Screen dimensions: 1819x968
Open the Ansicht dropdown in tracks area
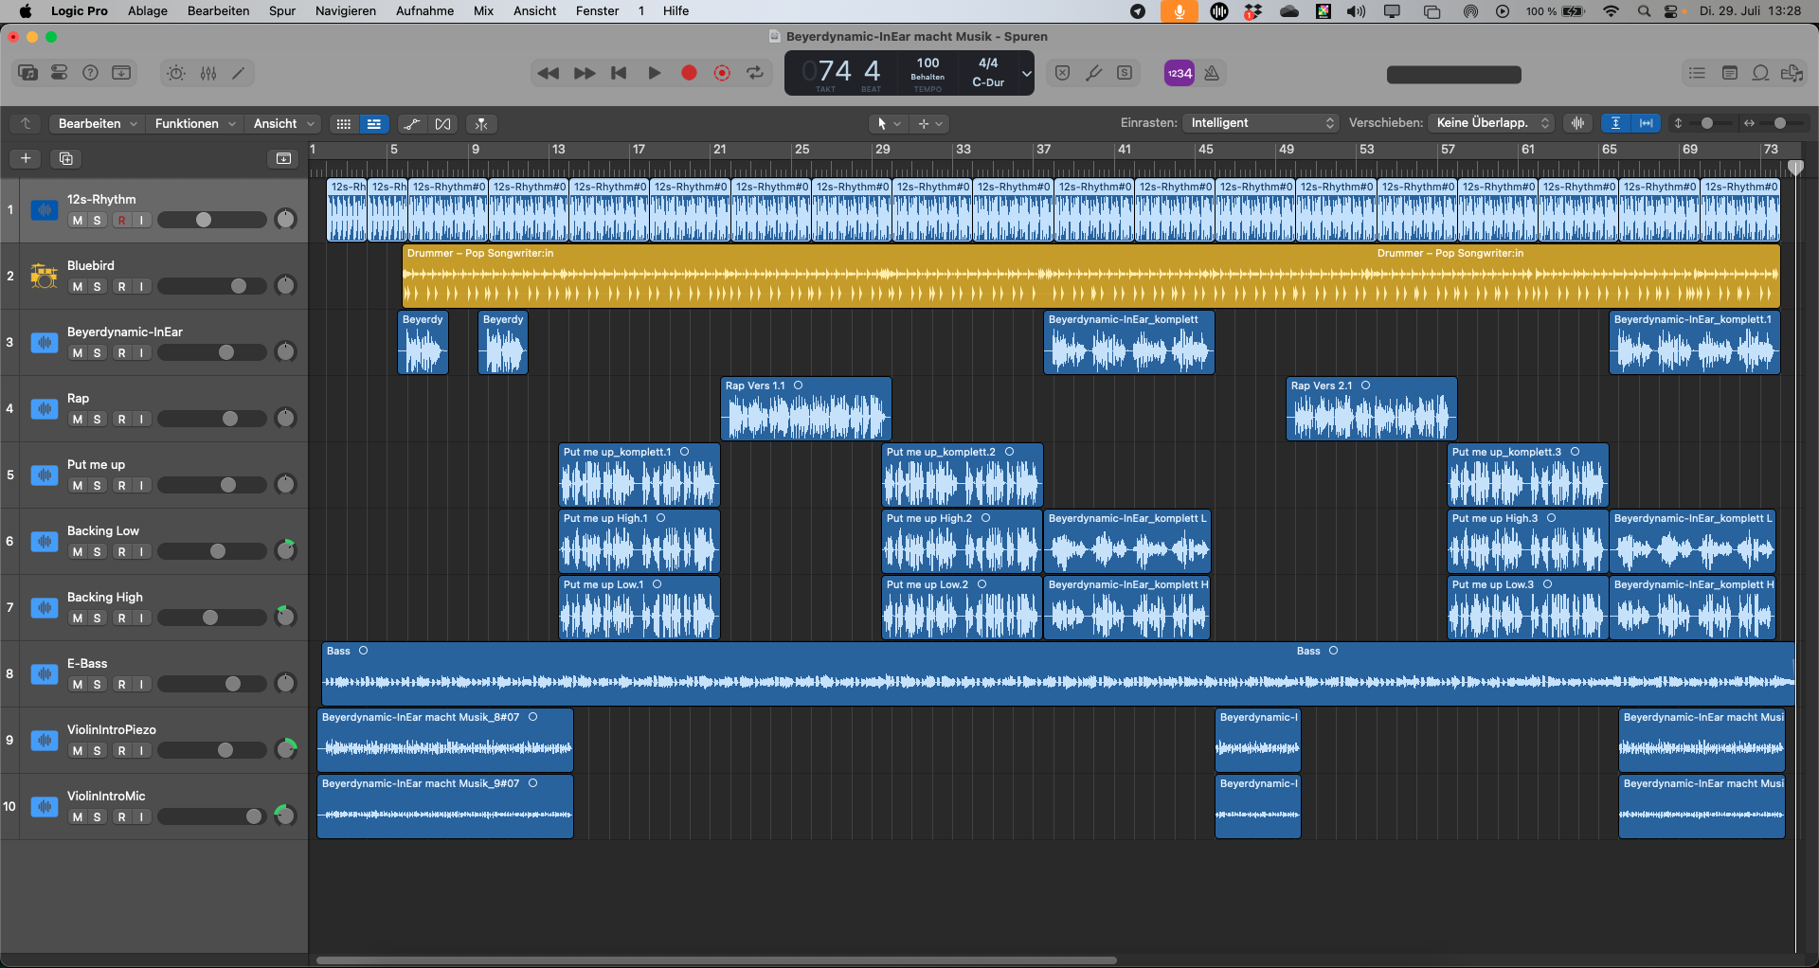pyautogui.click(x=283, y=124)
